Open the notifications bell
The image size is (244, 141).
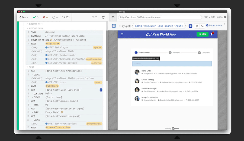[212, 34]
